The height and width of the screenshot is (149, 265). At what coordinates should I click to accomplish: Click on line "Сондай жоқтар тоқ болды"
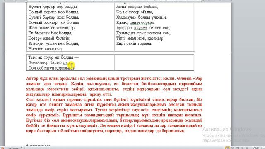[54, 22]
